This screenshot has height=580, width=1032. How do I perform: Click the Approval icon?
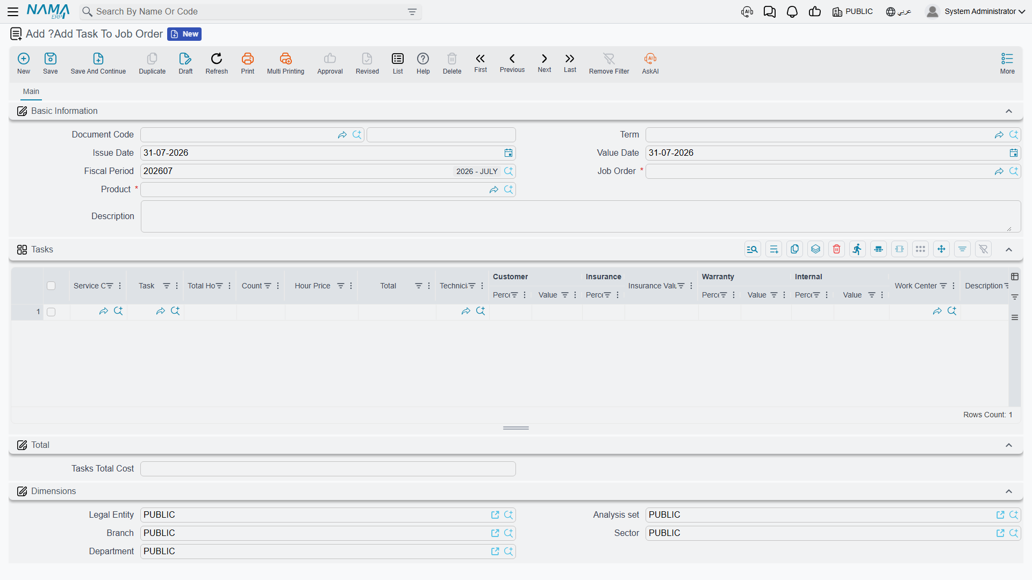point(330,63)
